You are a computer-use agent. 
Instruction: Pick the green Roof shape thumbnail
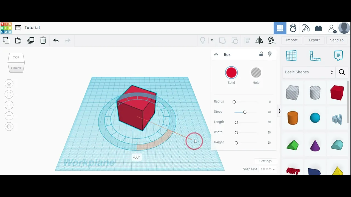point(292,145)
